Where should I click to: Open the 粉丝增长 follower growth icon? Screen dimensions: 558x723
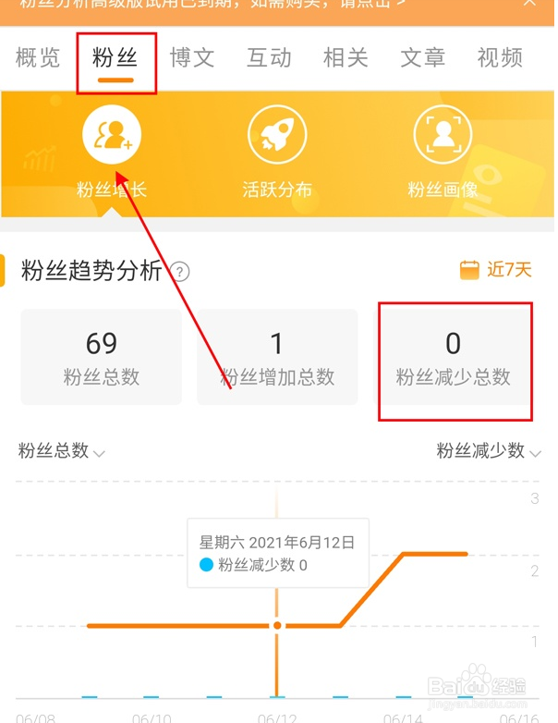pyautogui.click(x=112, y=135)
